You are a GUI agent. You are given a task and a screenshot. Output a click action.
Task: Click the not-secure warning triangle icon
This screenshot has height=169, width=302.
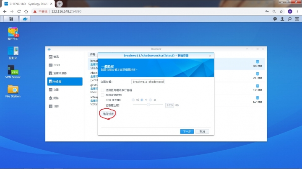pos(35,11)
